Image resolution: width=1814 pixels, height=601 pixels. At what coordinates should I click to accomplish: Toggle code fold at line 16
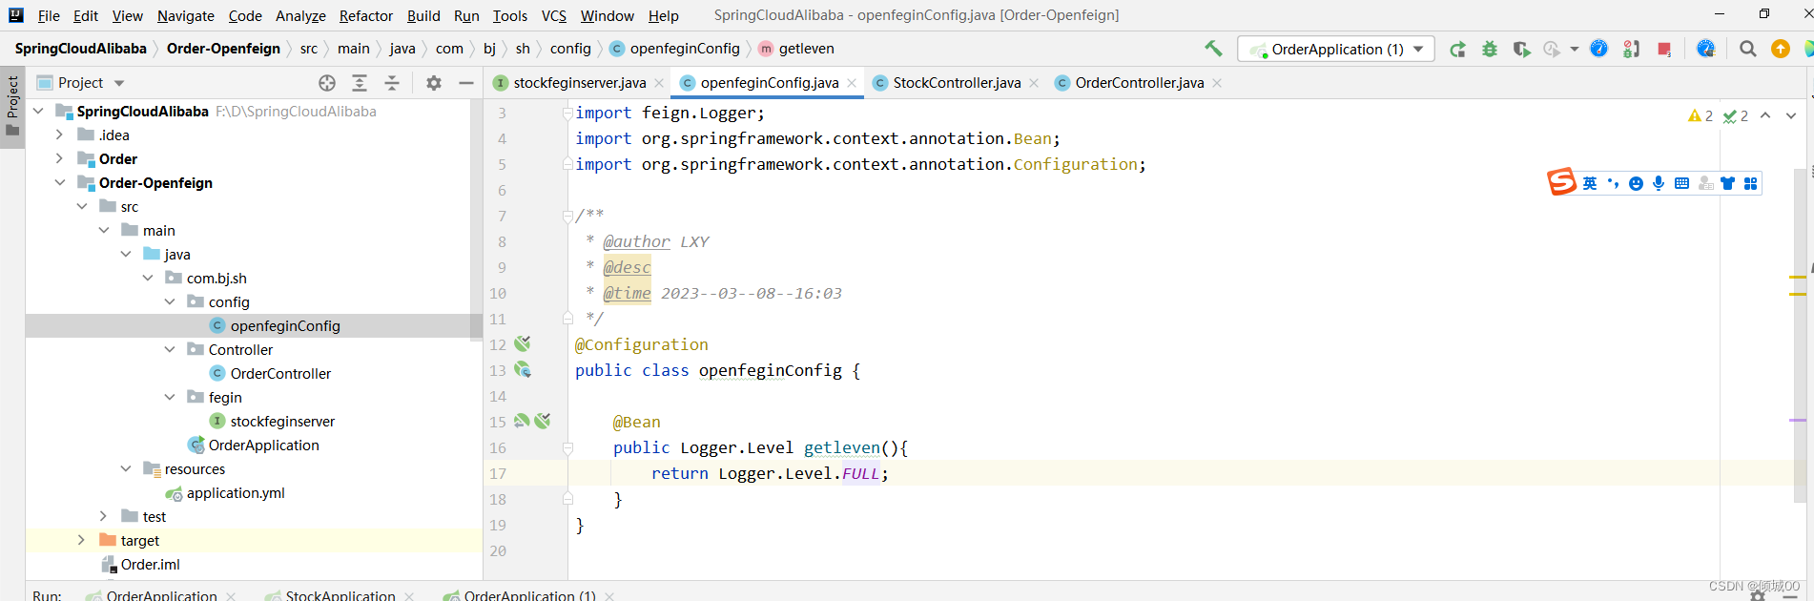coord(567,447)
